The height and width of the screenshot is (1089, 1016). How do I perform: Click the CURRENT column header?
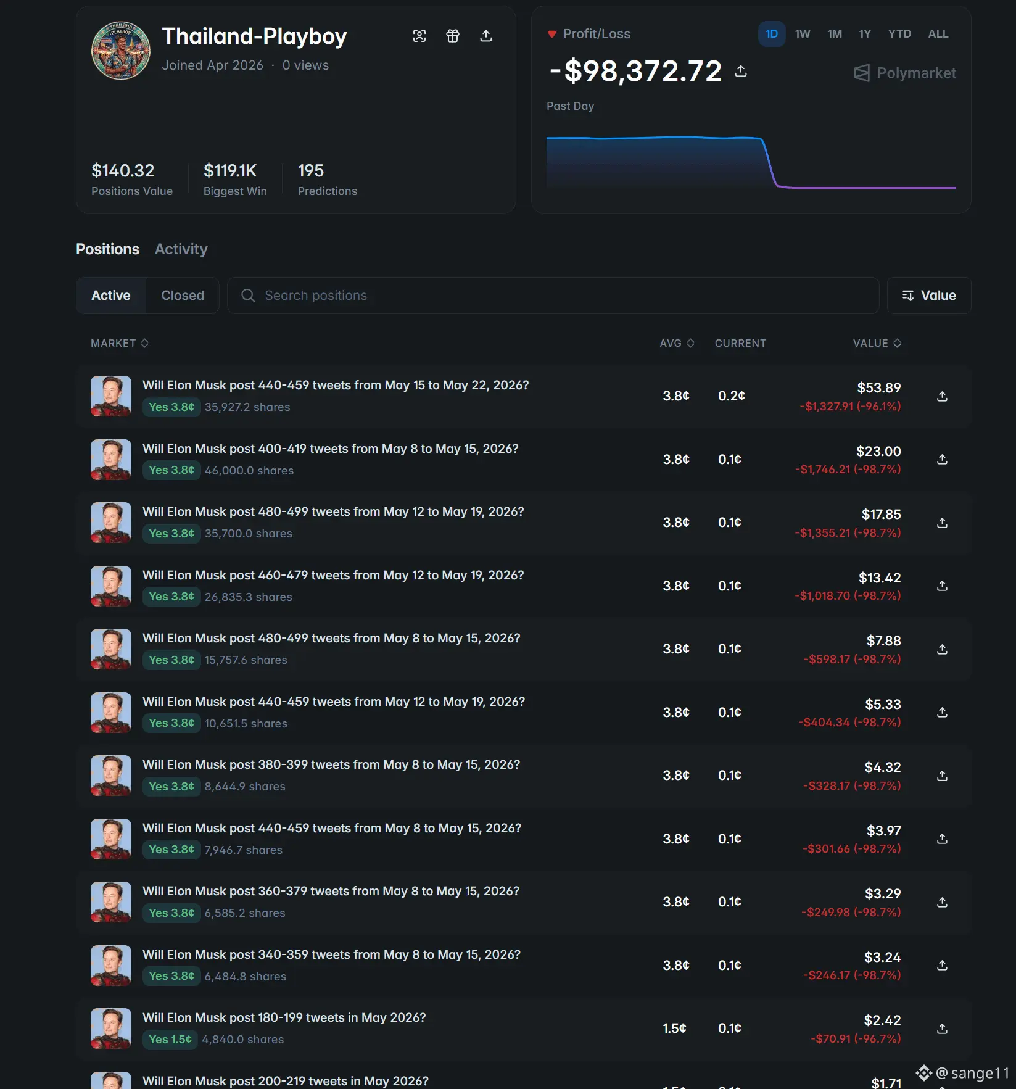pos(740,343)
